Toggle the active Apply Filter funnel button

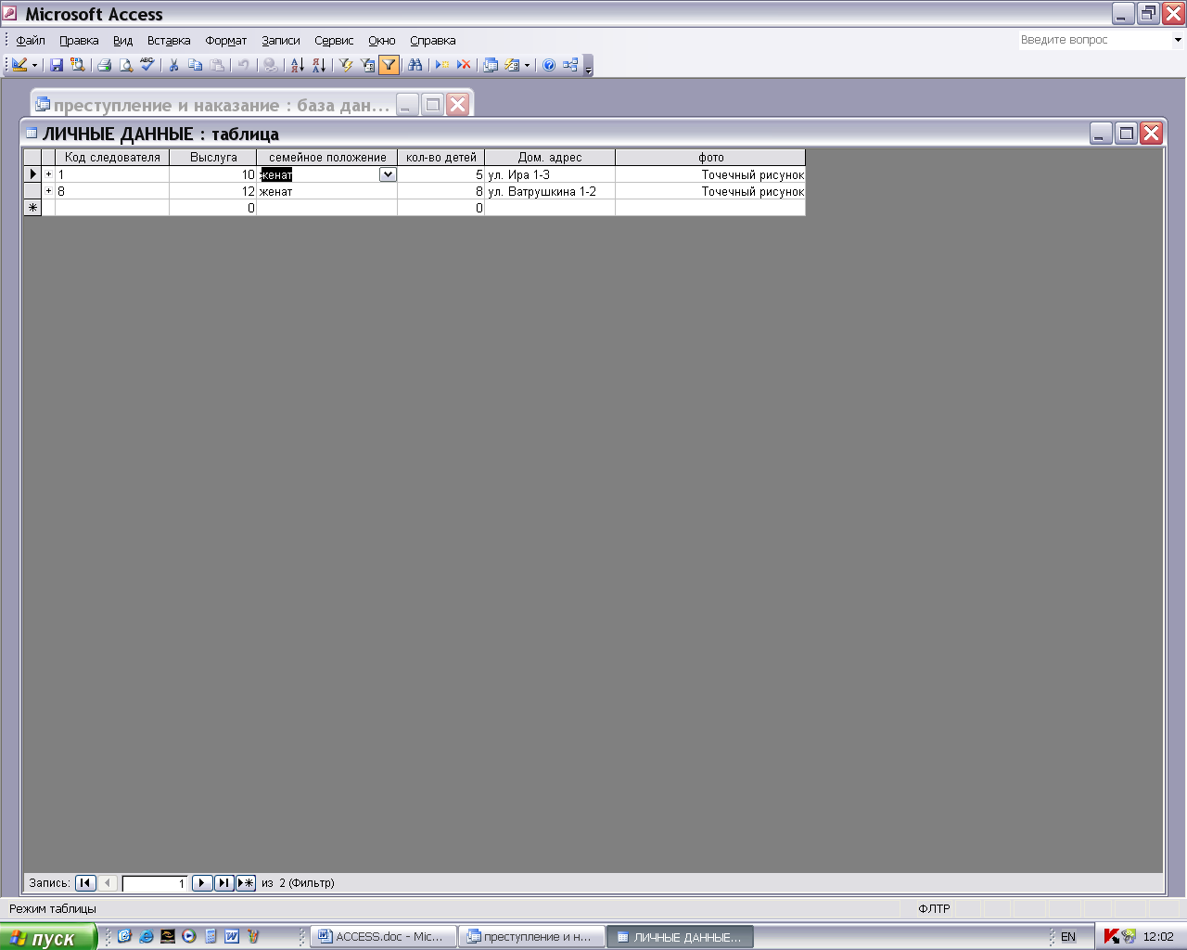389,65
